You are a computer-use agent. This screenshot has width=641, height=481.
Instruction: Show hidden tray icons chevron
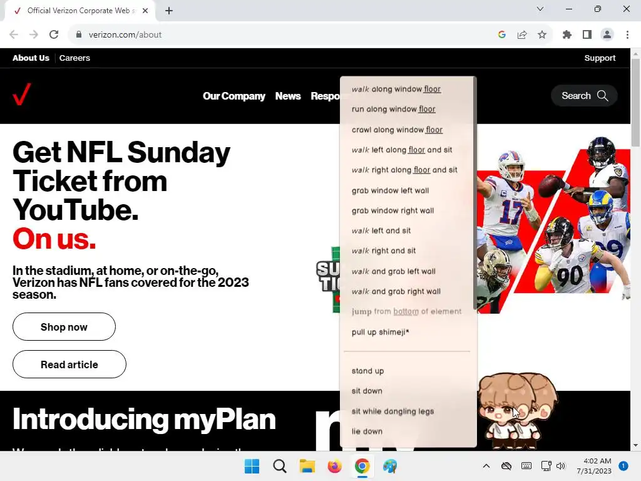pos(486,466)
